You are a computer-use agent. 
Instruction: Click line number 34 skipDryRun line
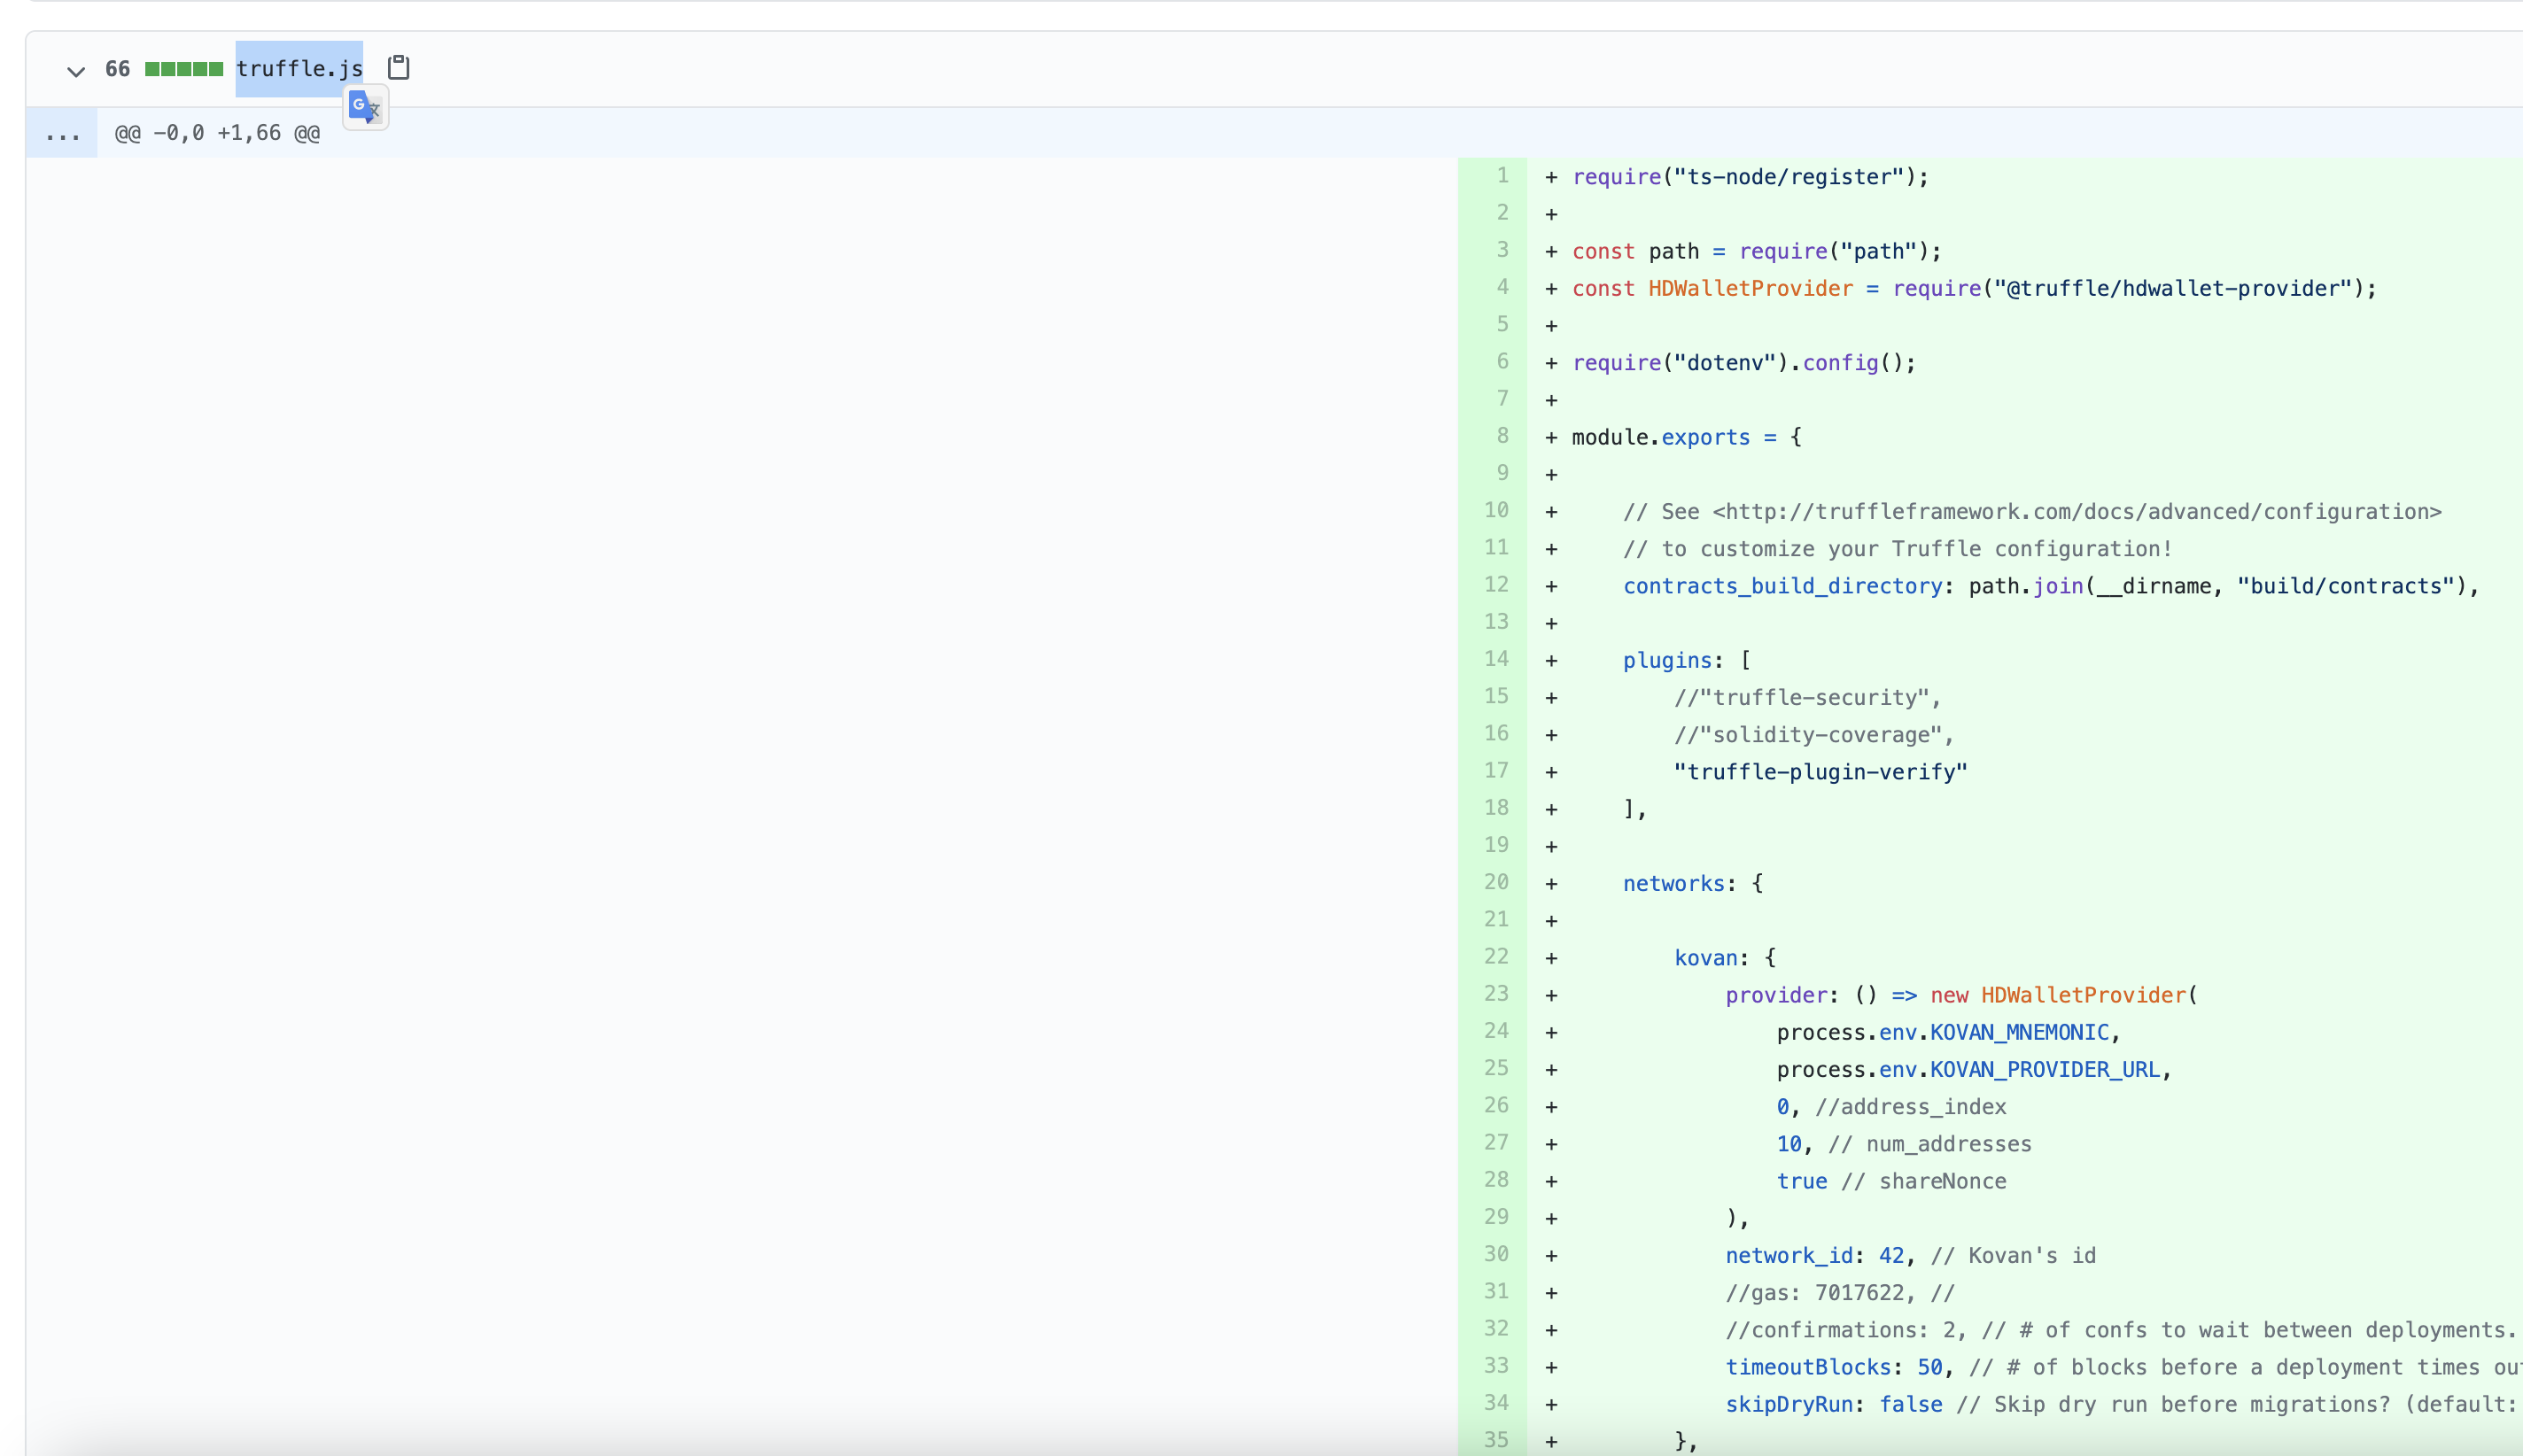[x=1496, y=1403]
